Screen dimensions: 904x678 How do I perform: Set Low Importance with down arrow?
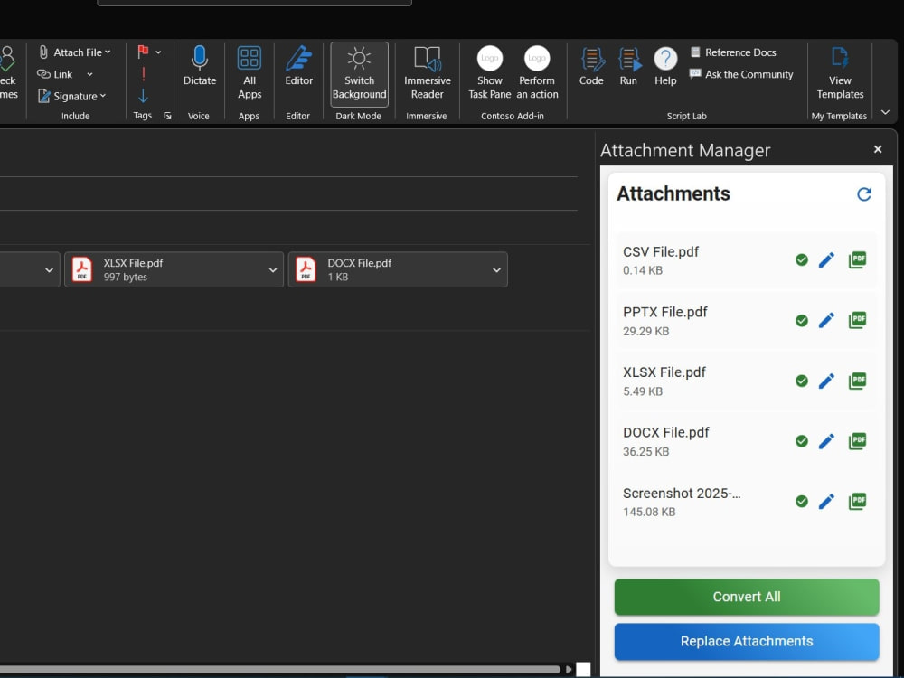pyautogui.click(x=144, y=96)
